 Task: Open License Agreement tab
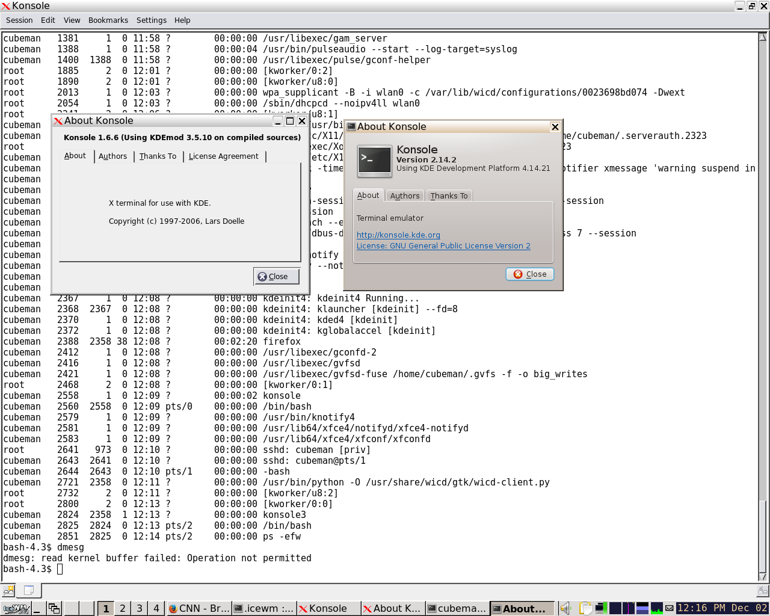(224, 156)
